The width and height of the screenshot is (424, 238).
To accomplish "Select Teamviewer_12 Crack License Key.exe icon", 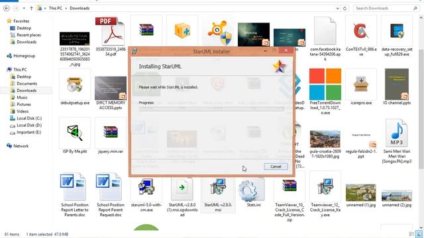I will (325, 186).
